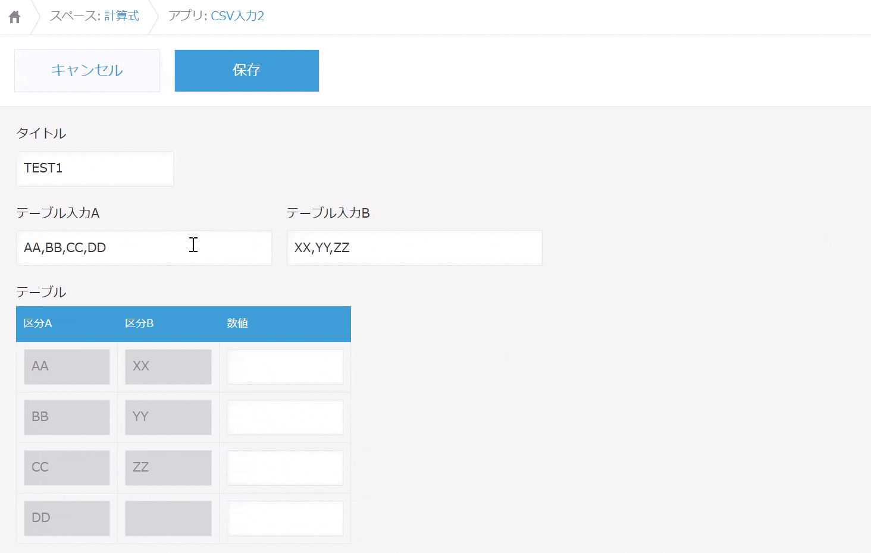Select the 区分B cell showing XX
Image resolution: width=871 pixels, height=553 pixels.
tap(168, 367)
